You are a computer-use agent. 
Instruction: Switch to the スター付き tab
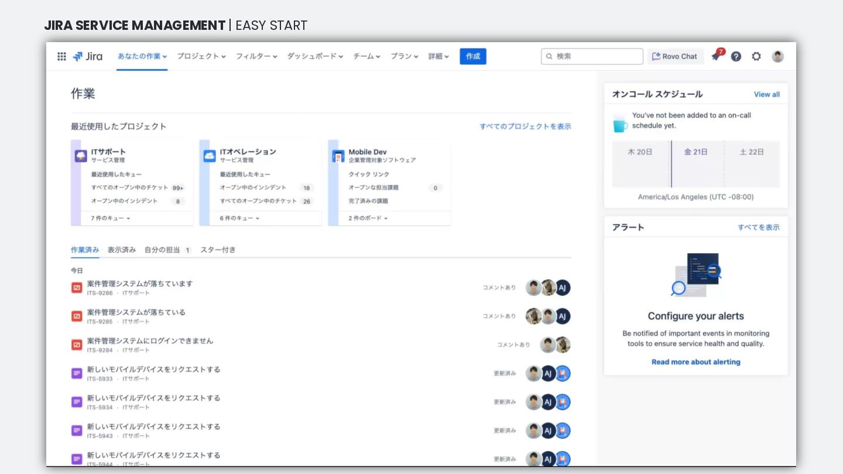click(x=218, y=250)
